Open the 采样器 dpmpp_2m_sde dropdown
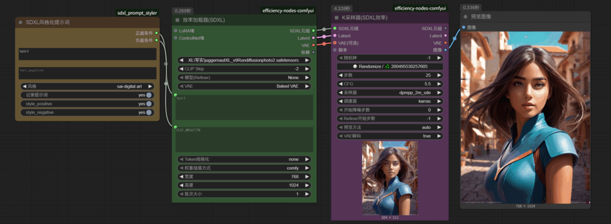 point(390,93)
